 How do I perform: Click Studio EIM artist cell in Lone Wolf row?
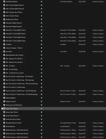pos(82,52)
